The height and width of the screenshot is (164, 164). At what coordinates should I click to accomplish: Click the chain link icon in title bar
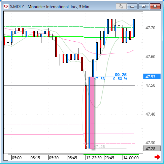click(121, 6)
